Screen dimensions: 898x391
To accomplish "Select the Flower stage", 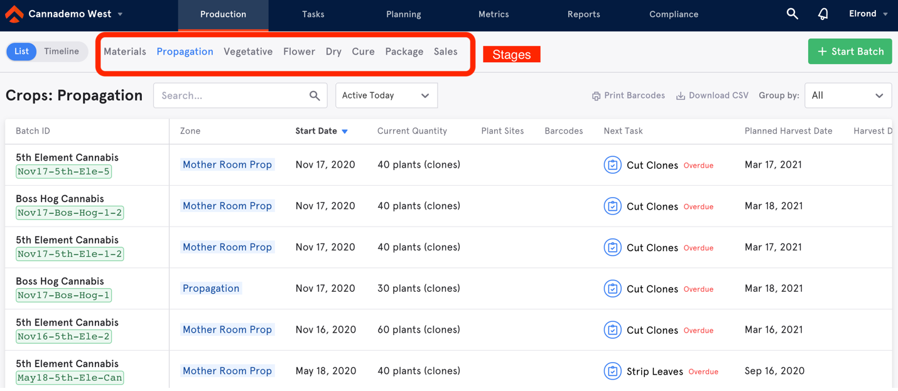I will pos(299,51).
